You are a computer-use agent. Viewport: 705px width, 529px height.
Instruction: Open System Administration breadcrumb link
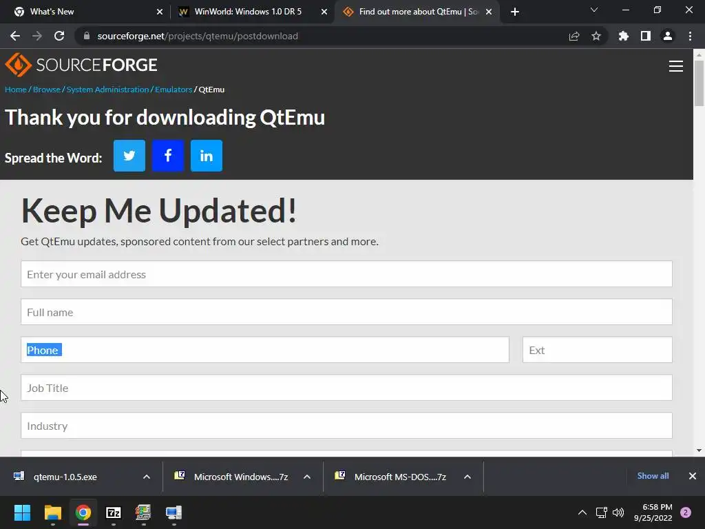point(107,90)
